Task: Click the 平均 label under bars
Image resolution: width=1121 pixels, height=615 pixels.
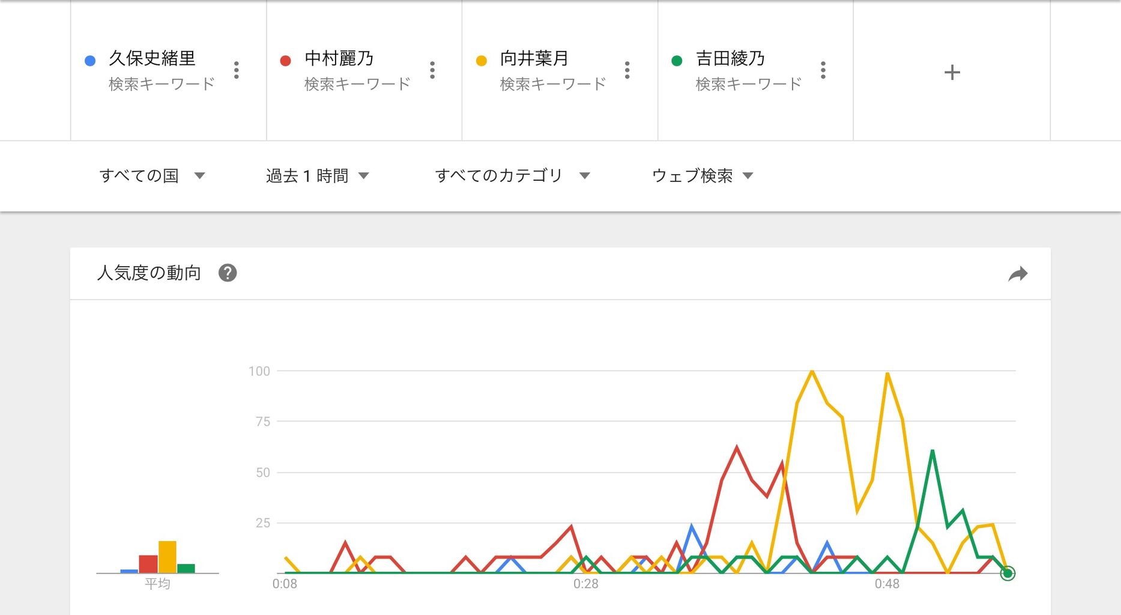Action: pyautogui.click(x=157, y=584)
